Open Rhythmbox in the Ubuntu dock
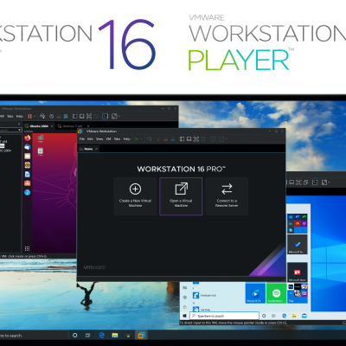The image size is (346, 346). [x=28, y=165]
